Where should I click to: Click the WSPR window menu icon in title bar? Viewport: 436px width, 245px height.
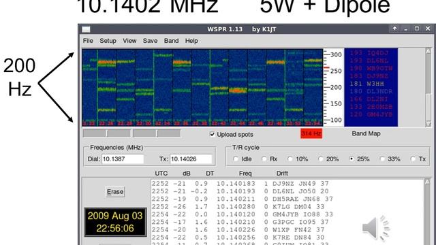click(86, 29)
